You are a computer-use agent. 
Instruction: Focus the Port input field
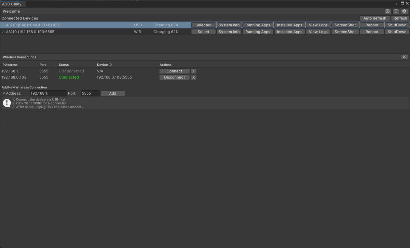[x=90, y=93]
